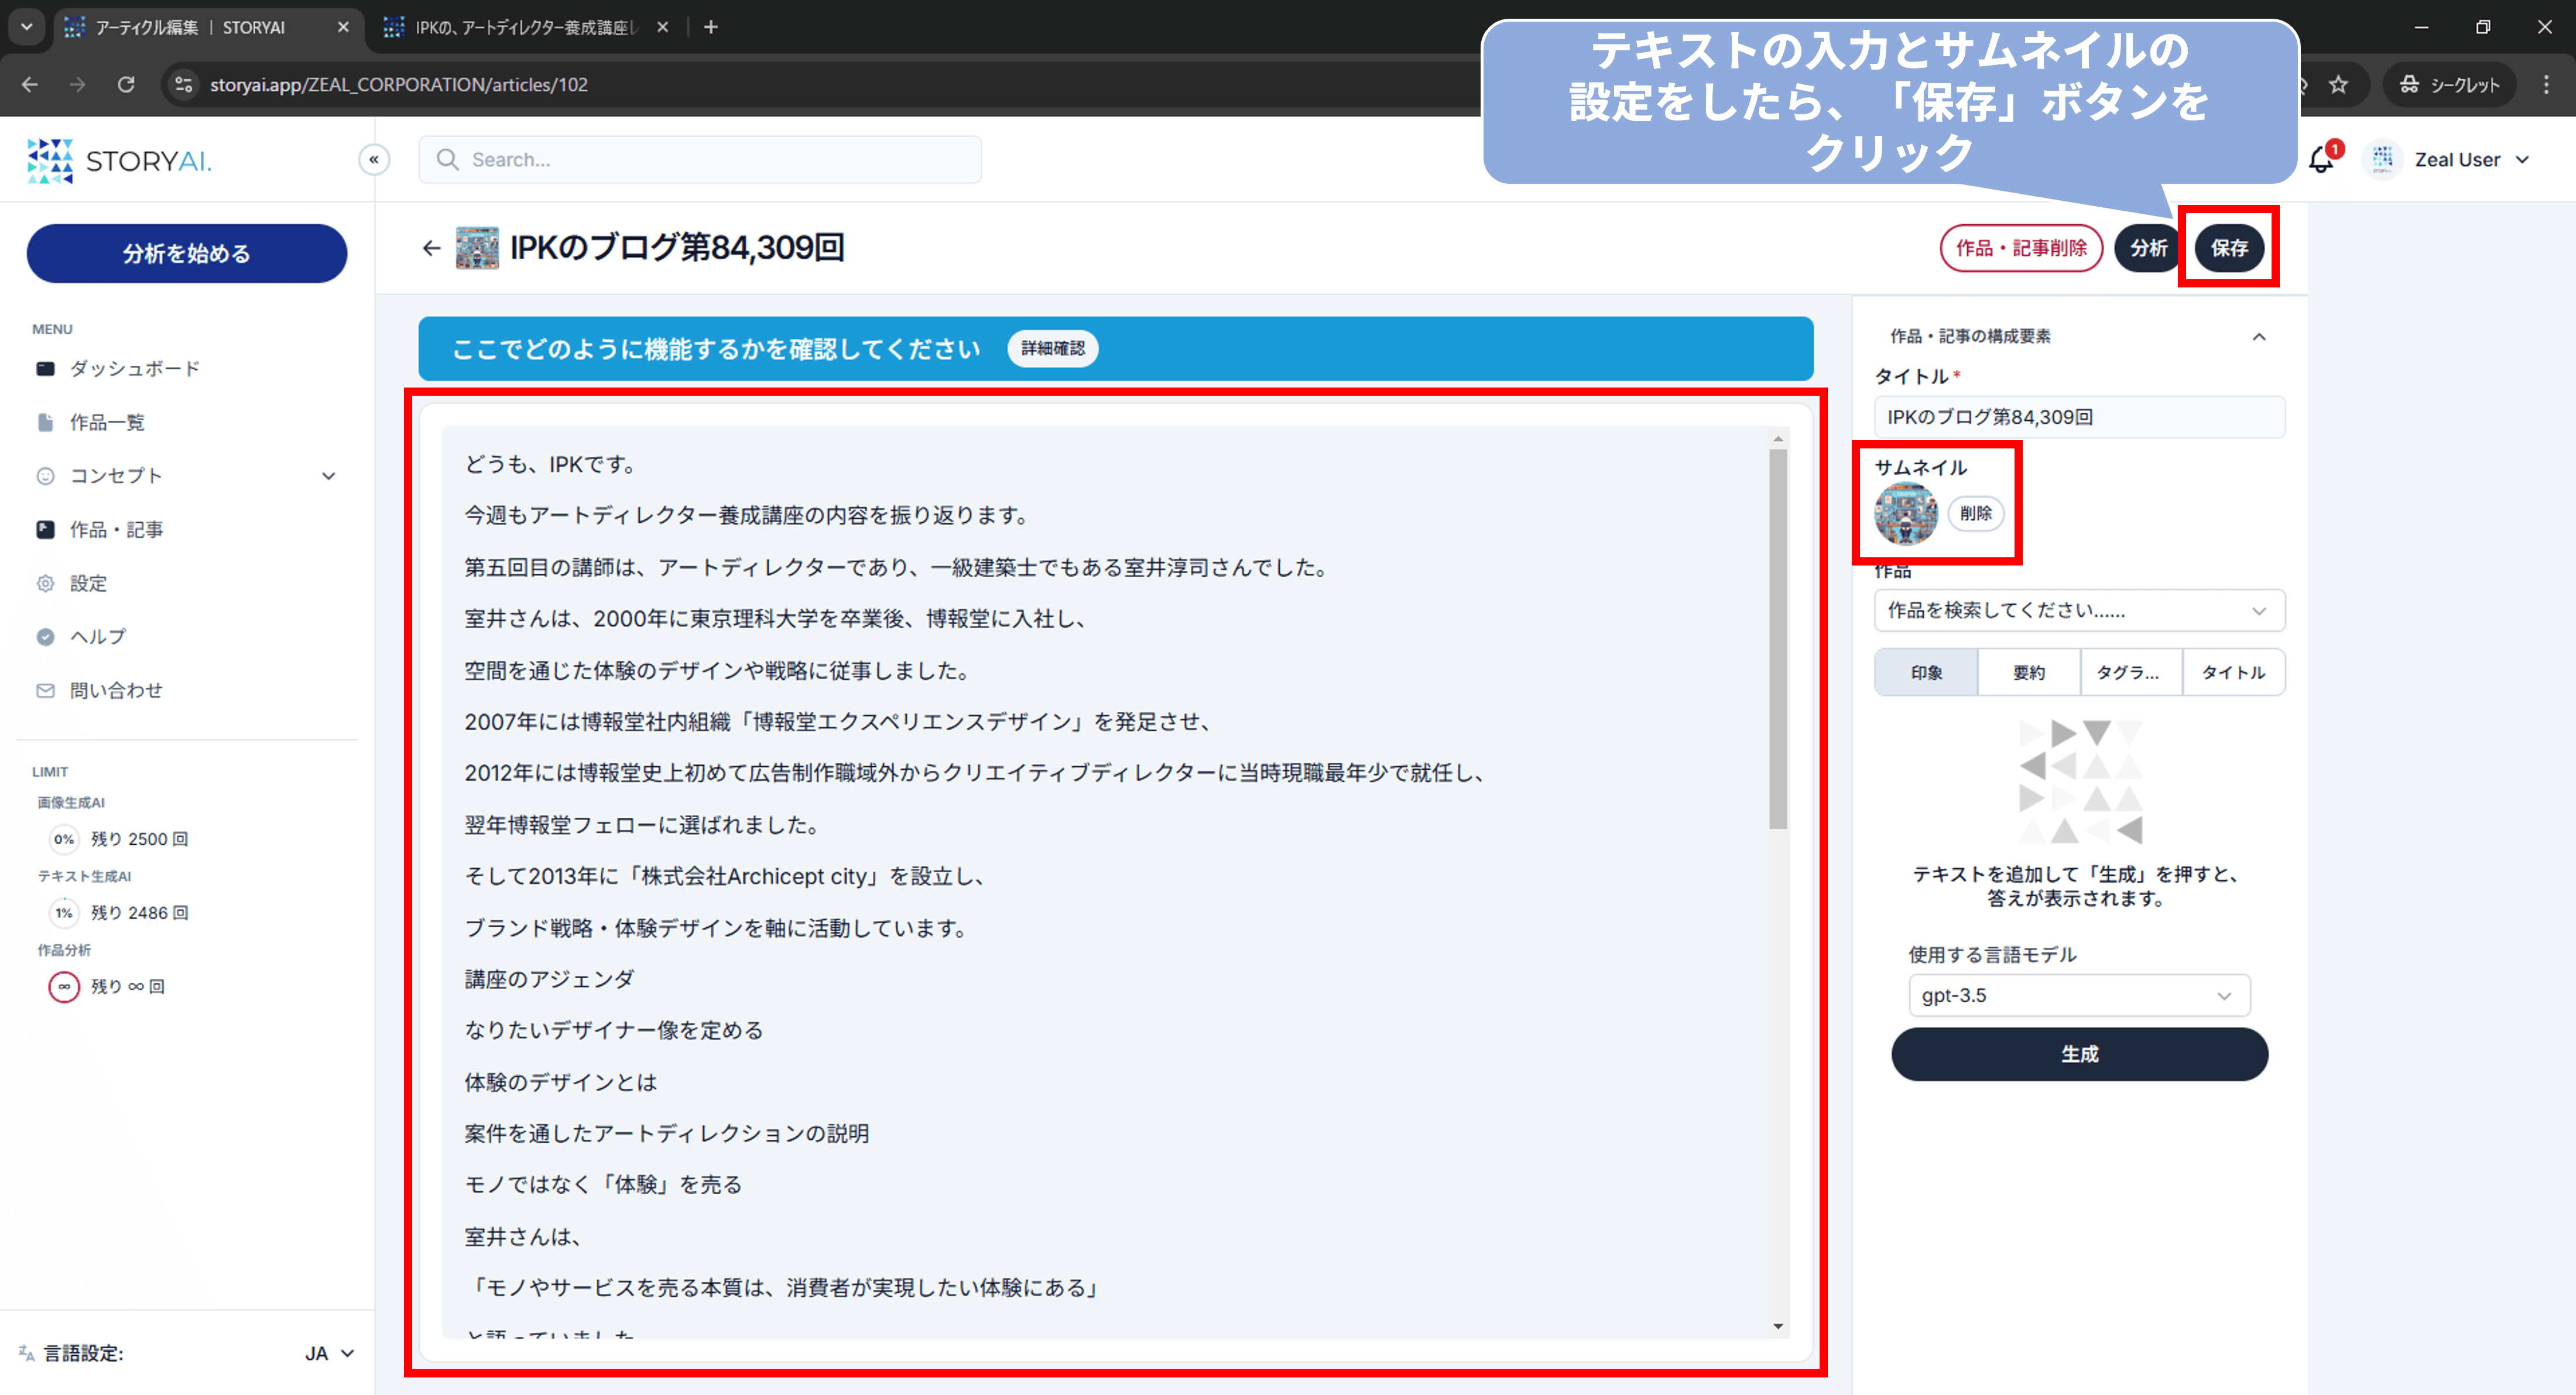Viewport: 2576px width, 1395px height.
Task: Click the 作品・記事削除 button
Action: pos(2021,248)
